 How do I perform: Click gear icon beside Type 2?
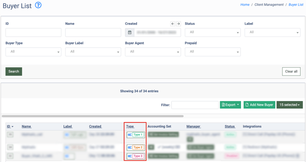point(129,147)
